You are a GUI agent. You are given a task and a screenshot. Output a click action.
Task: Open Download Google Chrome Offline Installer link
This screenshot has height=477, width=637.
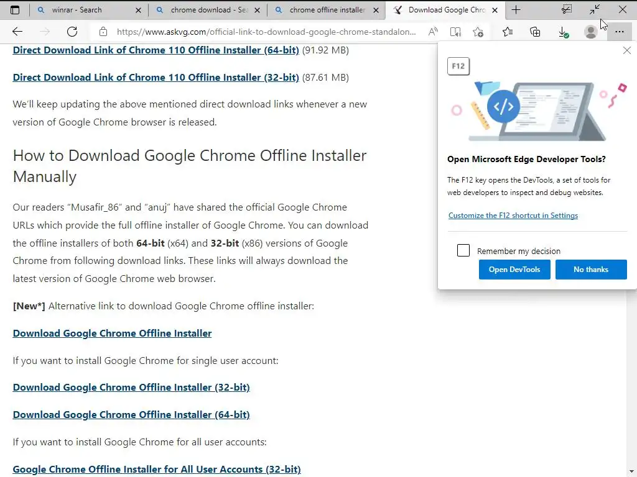pyautogui.click(x=112, y=334)
